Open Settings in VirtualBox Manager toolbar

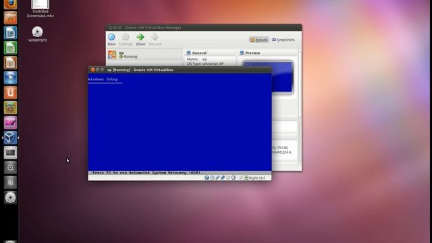pos(126,40)
